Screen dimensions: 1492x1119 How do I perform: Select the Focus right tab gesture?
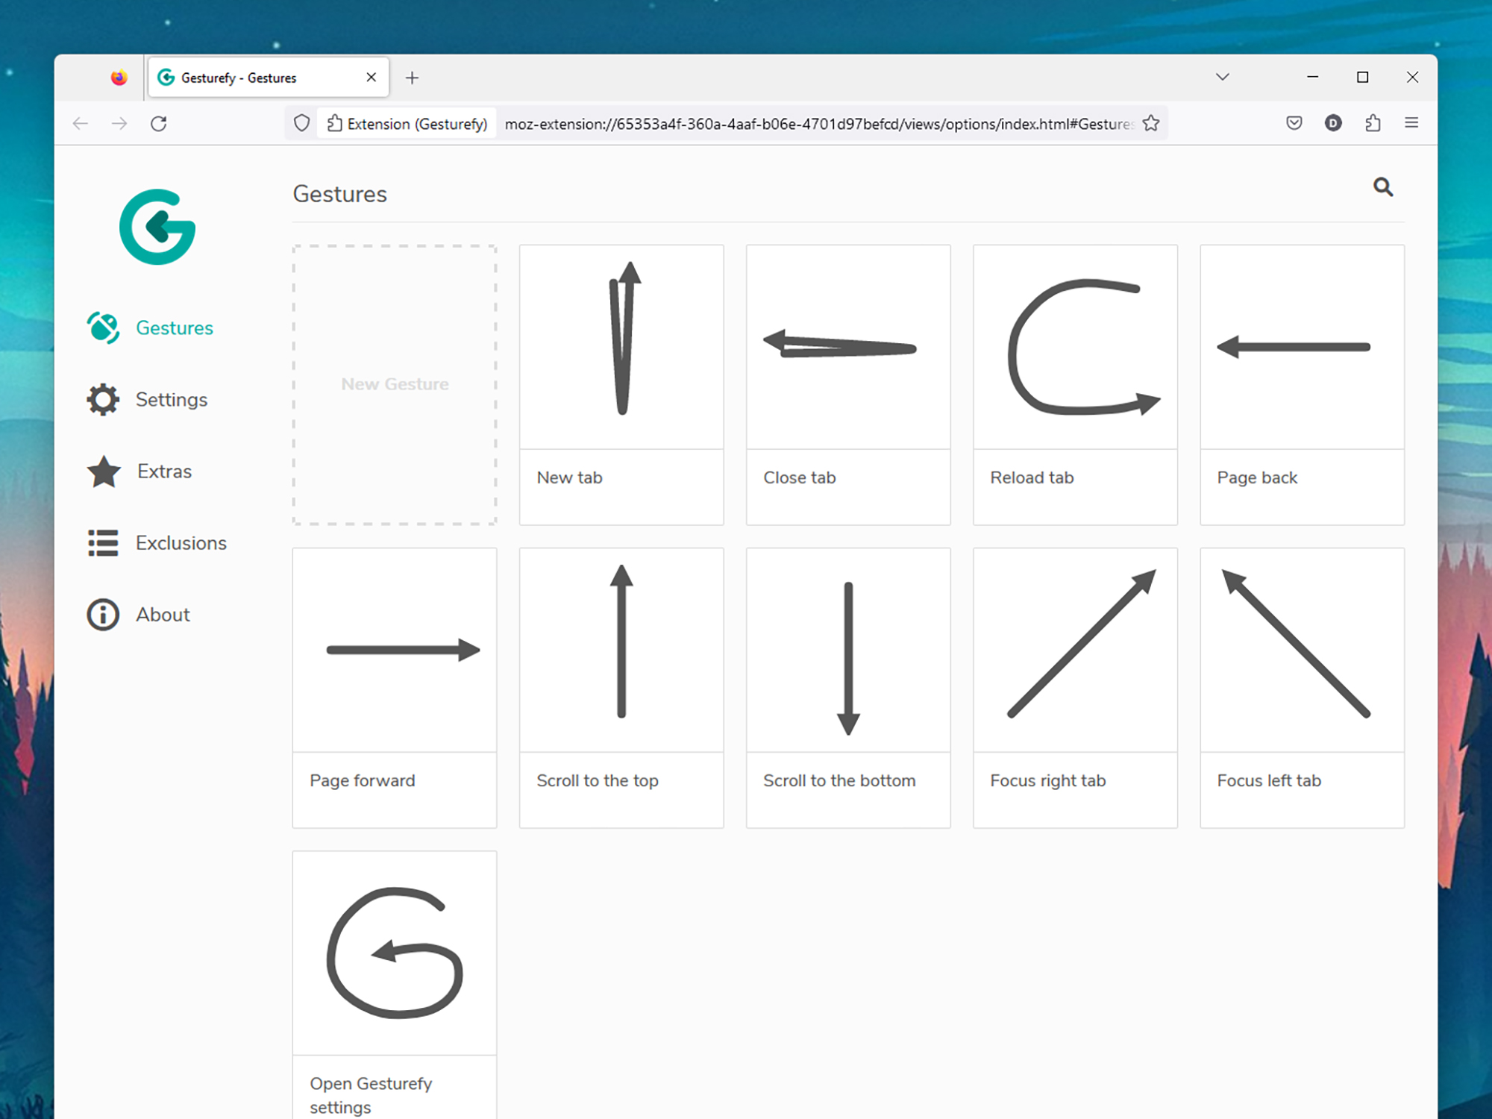[x=1075, y=687]
